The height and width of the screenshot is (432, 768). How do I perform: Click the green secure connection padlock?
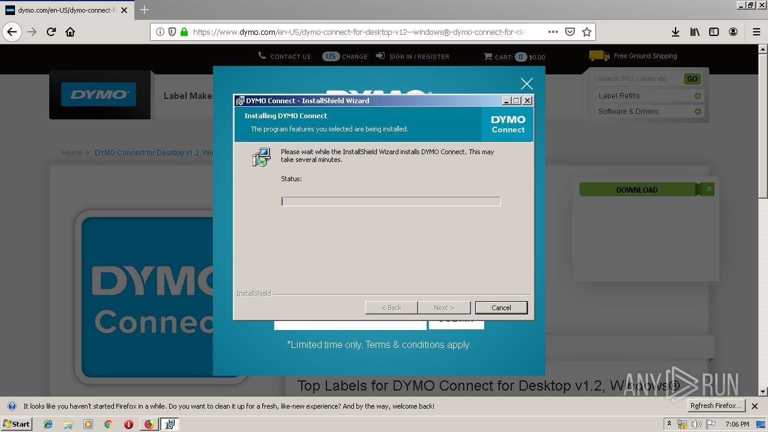184,32
